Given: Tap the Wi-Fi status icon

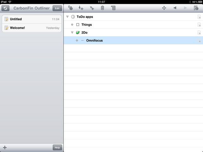Looking at the screenshot, I should [x=10, y=2].
